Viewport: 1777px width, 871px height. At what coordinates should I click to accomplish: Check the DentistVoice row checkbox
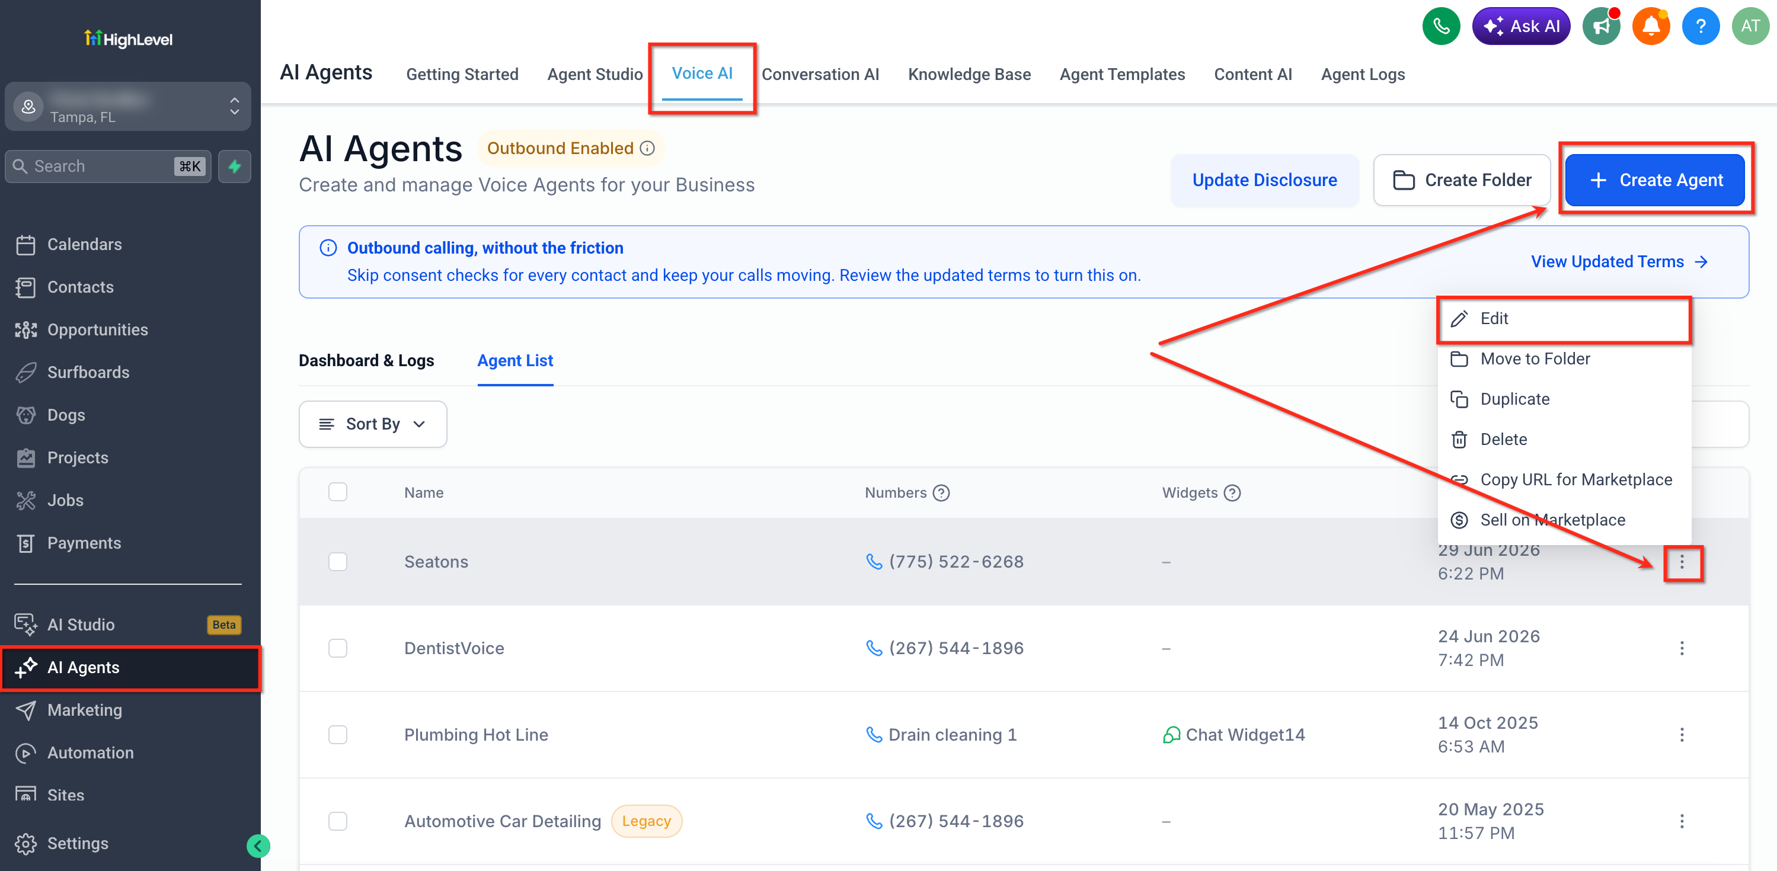coord(338,648)
